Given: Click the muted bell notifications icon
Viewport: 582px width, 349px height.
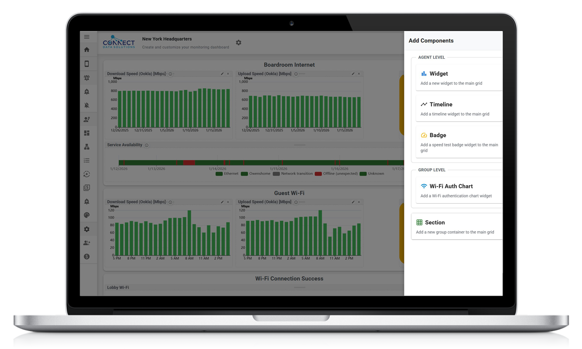Looking at the screenshot, I should click(x=87, y=105).
